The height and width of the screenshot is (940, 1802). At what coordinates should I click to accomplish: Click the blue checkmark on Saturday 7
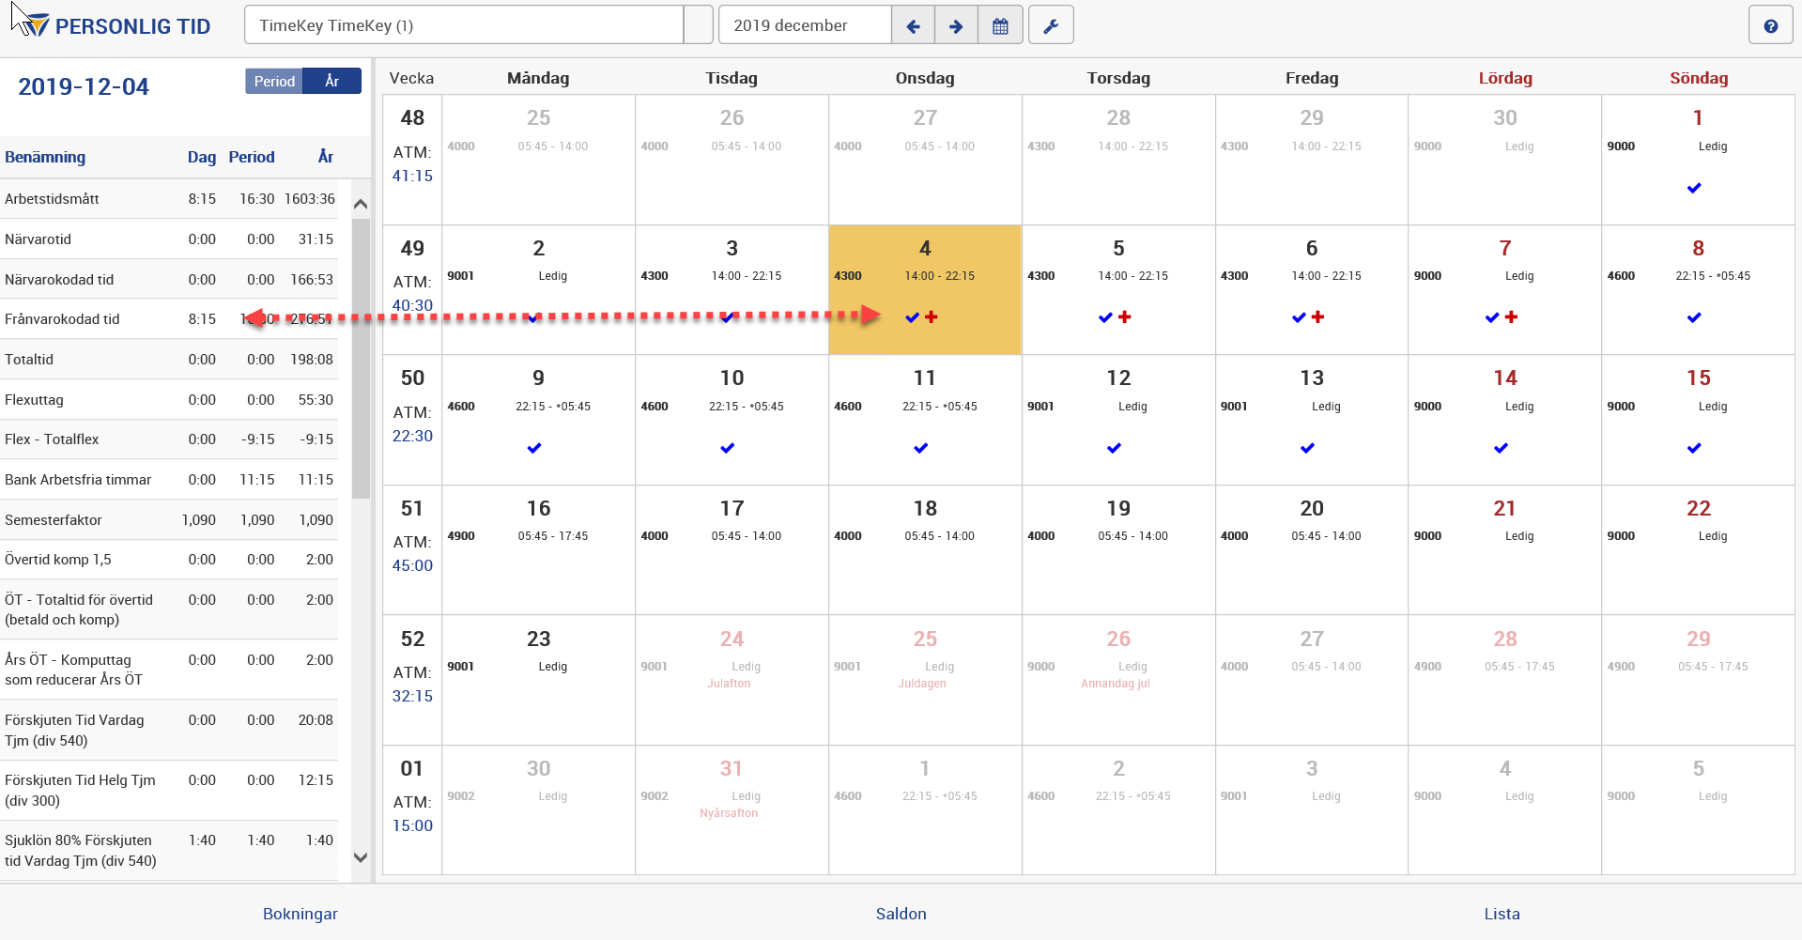(x=1492, y=317)
